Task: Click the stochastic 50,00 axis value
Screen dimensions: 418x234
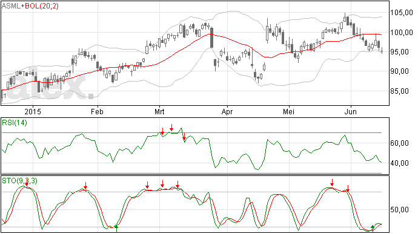Action: pos(399,210)
